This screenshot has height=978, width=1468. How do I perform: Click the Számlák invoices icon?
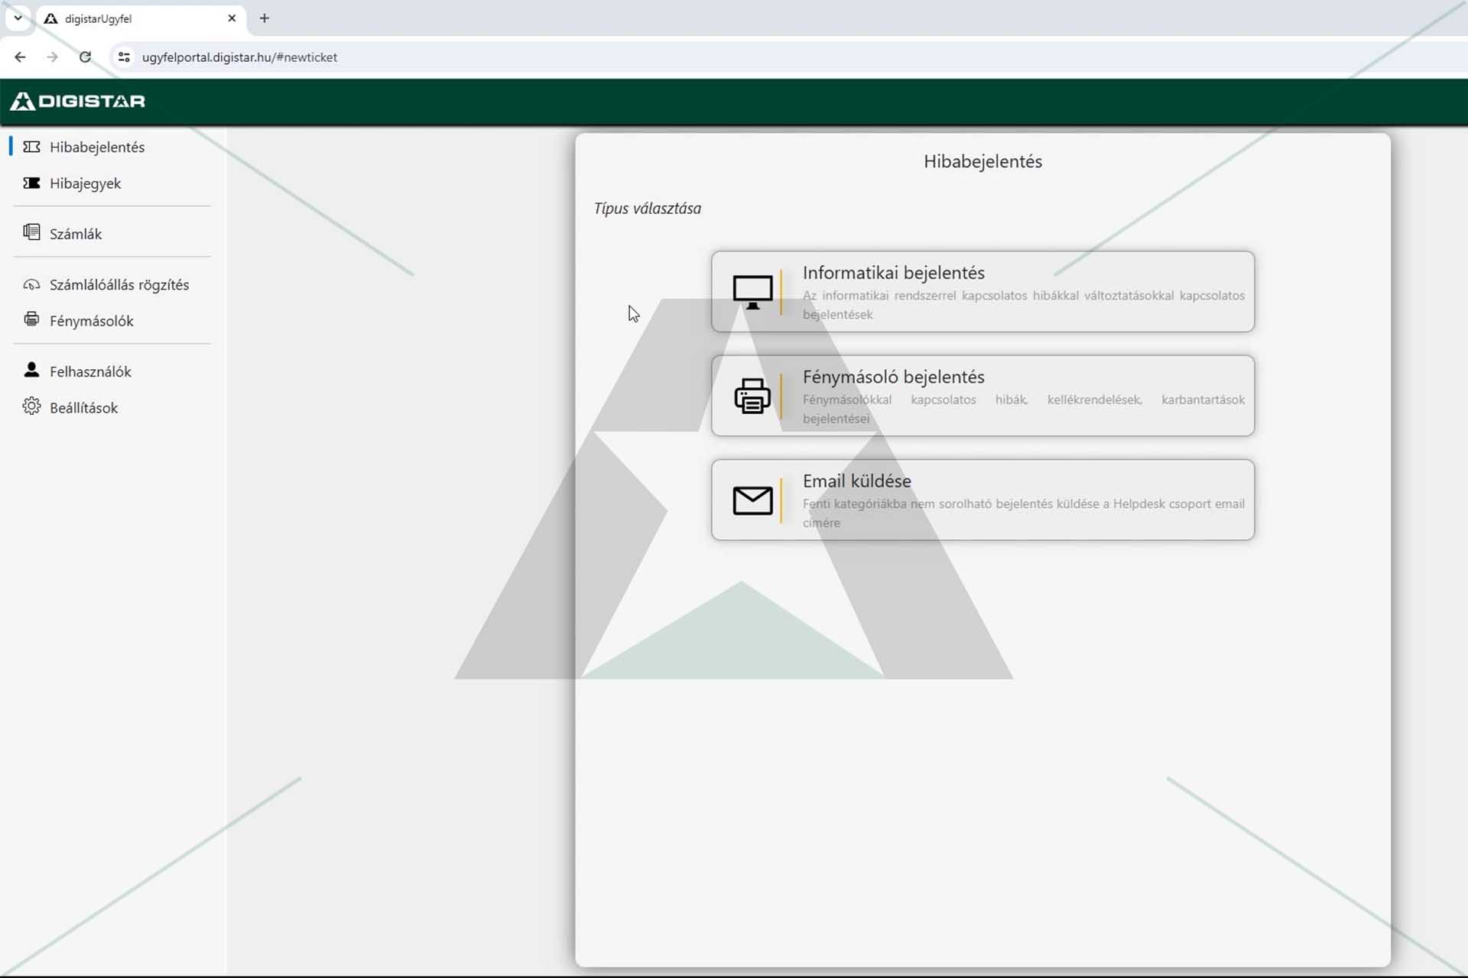click(31, 232)
